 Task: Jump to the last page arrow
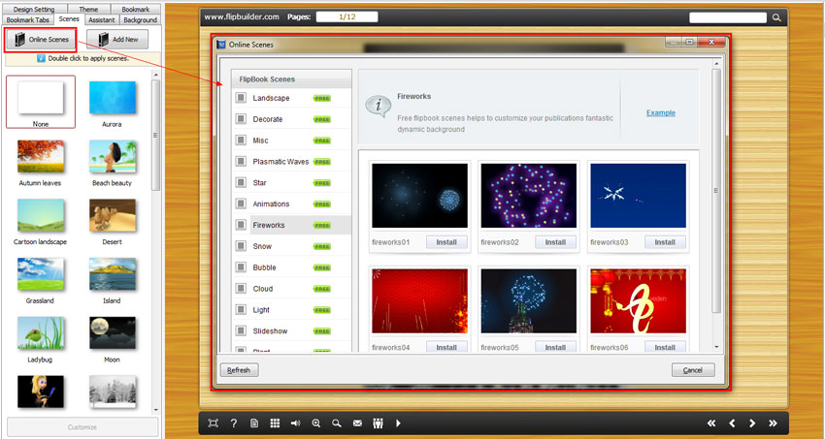click(x=773, y=423)
